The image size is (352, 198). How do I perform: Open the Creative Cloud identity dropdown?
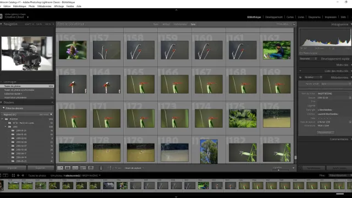pyautogui.click(x=28, y=17)
